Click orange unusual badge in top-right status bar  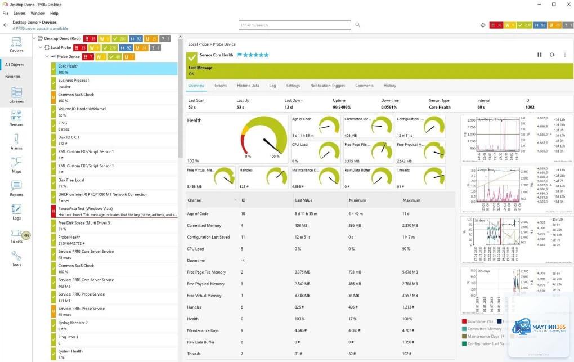(554, 25)
